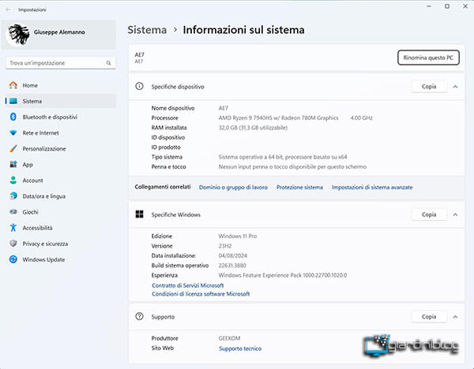474x369 pixels.
Task: Click the Data/ora e lingua globe icon
Action: pos(13,196)
